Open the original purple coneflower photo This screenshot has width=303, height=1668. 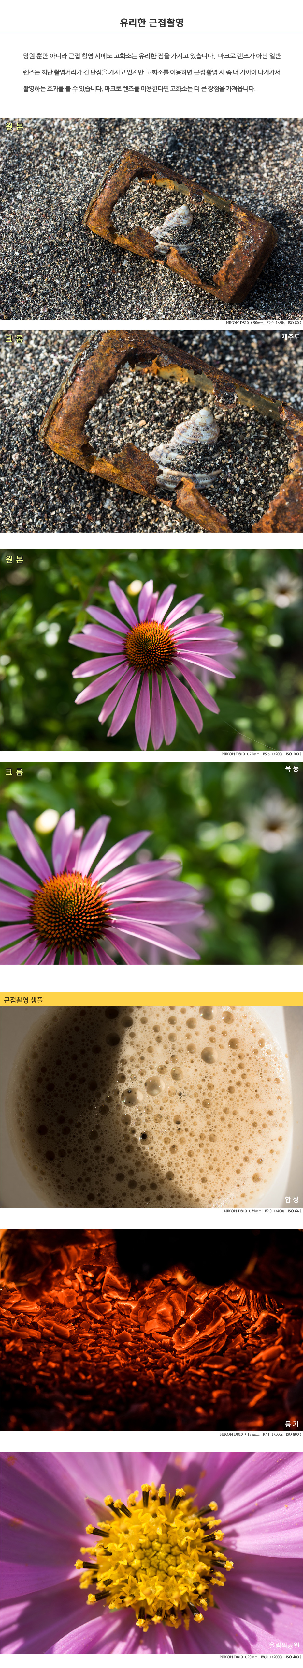151,650
